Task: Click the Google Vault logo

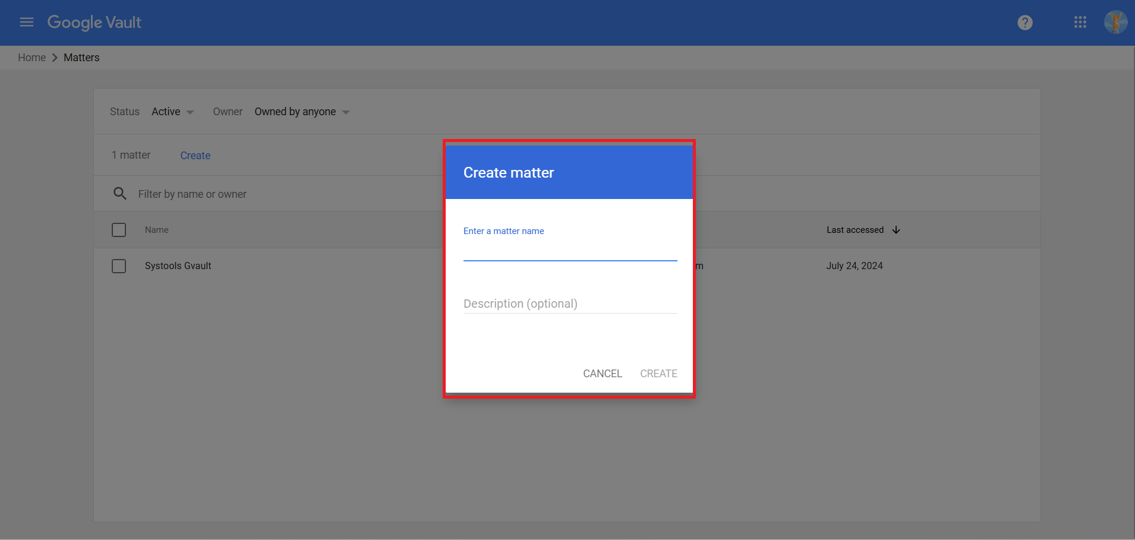Action: [x=94, y=23]
